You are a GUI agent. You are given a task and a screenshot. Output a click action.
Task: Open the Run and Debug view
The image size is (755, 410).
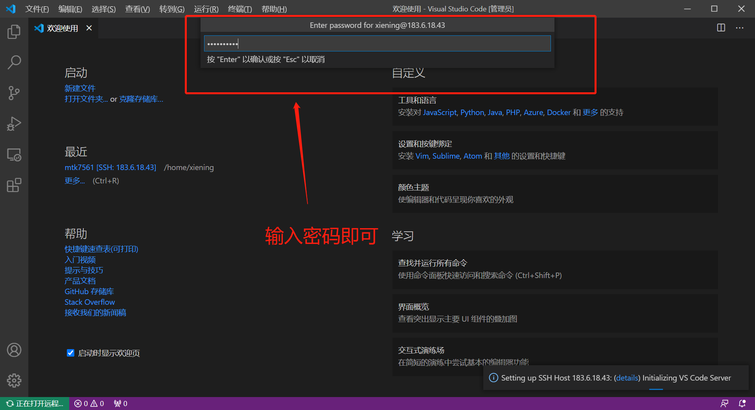(x=14, y=124)
